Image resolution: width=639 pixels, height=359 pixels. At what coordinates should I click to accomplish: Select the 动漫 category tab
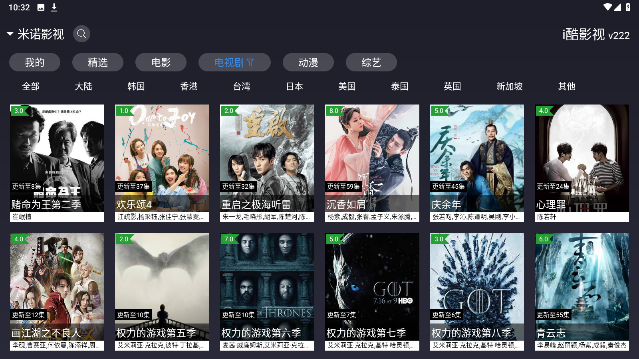pos(308,62)
